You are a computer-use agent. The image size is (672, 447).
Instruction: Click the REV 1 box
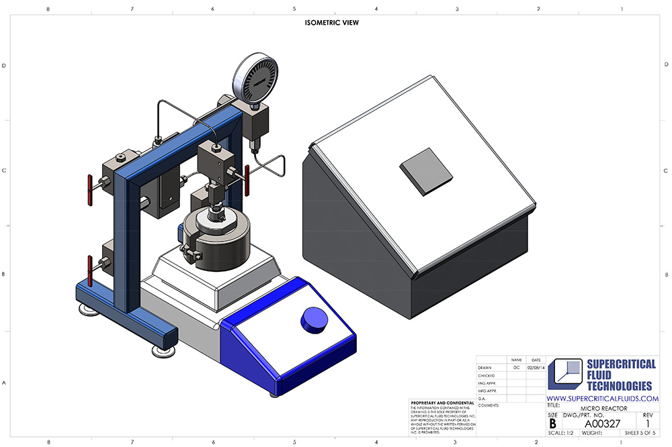[647, 420]
